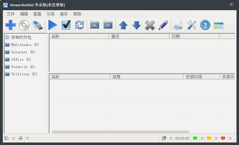239x145 pixels.
Task: Click the horizontal scrollbar in bottom list
Action: [x=120, y=132]
